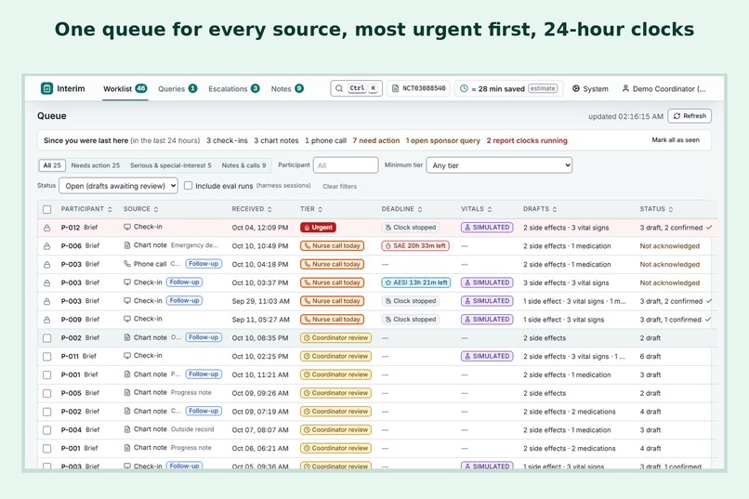Click the P-009 Clock stopped badge
This screenshot has height=499, width=749.
tap(411, 320)
